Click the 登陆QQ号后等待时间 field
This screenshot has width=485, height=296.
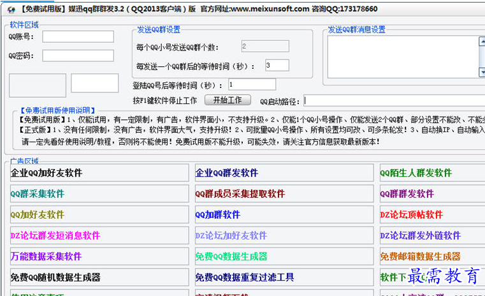252,84
